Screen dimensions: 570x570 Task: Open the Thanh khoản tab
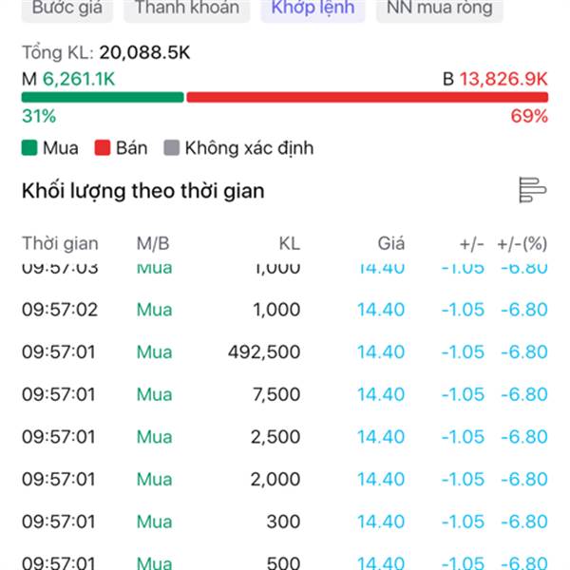(x=188, y=9)
